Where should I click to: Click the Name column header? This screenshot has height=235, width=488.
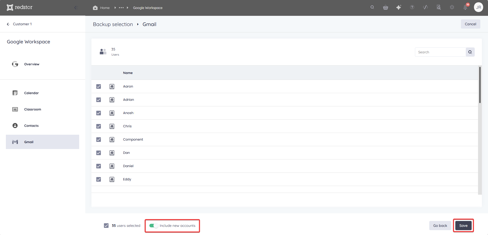128,73
